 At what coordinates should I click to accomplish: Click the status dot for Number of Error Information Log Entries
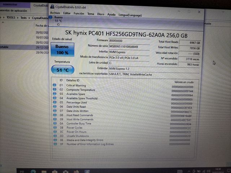[x=55, y=144]
